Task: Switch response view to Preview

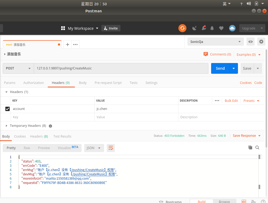Action: coord(44,148)
